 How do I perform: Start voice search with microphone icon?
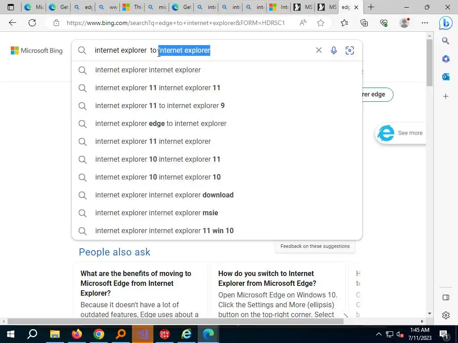coord(334,50)
